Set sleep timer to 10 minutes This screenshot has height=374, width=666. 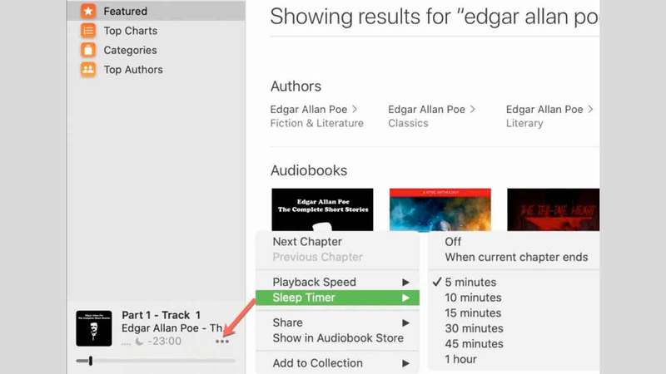pyautogui.click(x=473, y=298)
